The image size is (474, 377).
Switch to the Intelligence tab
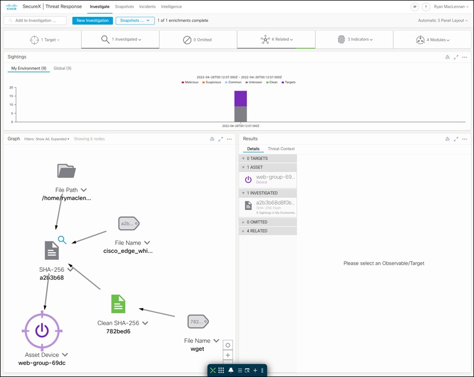coord(171,7)
